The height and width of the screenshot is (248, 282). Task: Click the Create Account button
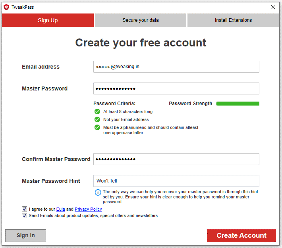(241, 235)
